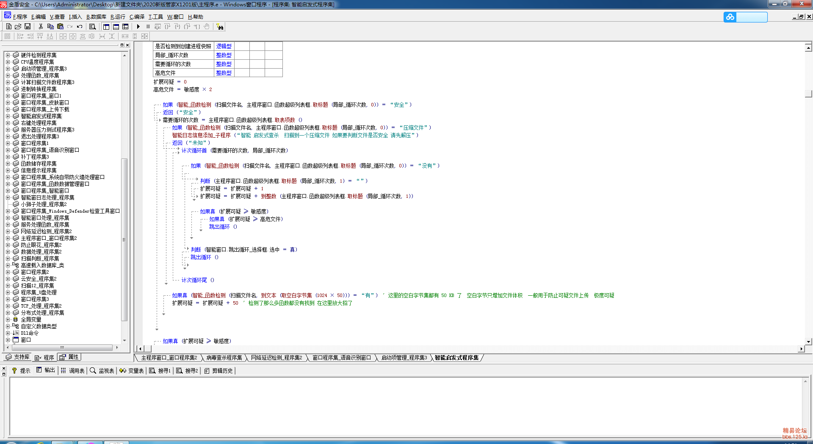Click the cloud icon at top right
This screenshot has width=813, height=444.
point(730,17)
